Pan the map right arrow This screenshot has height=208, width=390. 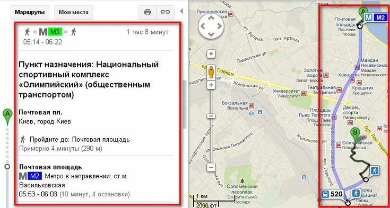219,26
